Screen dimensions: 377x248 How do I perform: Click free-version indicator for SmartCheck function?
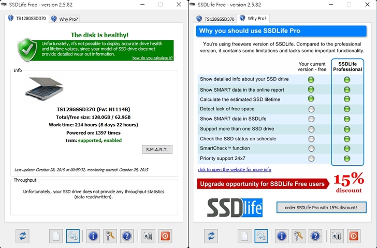tap(311, 149)
